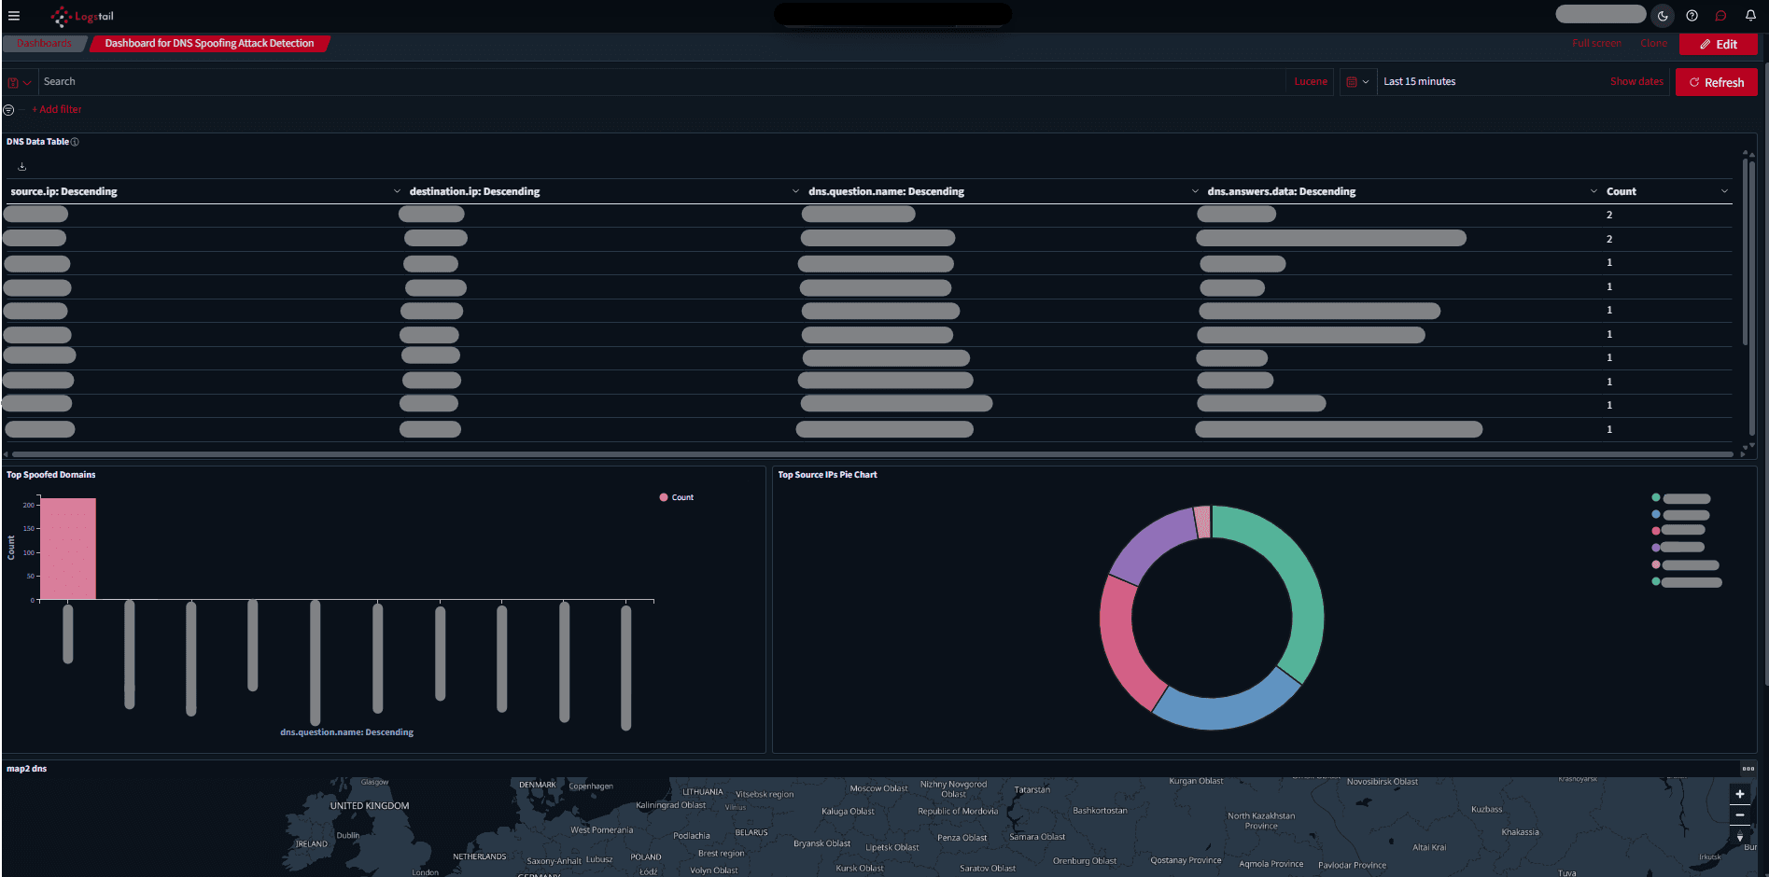Open the notifications bell
This screenshot has width=1769, height=877.
(1750, 16)
